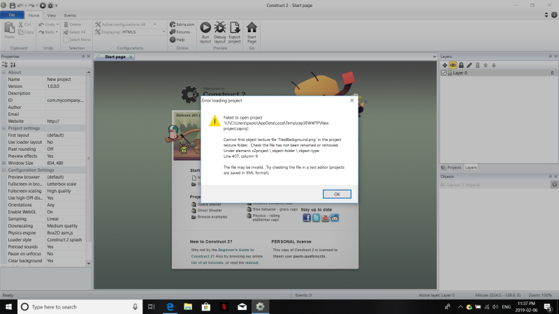The image size is (559, 314).
Task: Click the Name property value field
Action: pos(66,80)
